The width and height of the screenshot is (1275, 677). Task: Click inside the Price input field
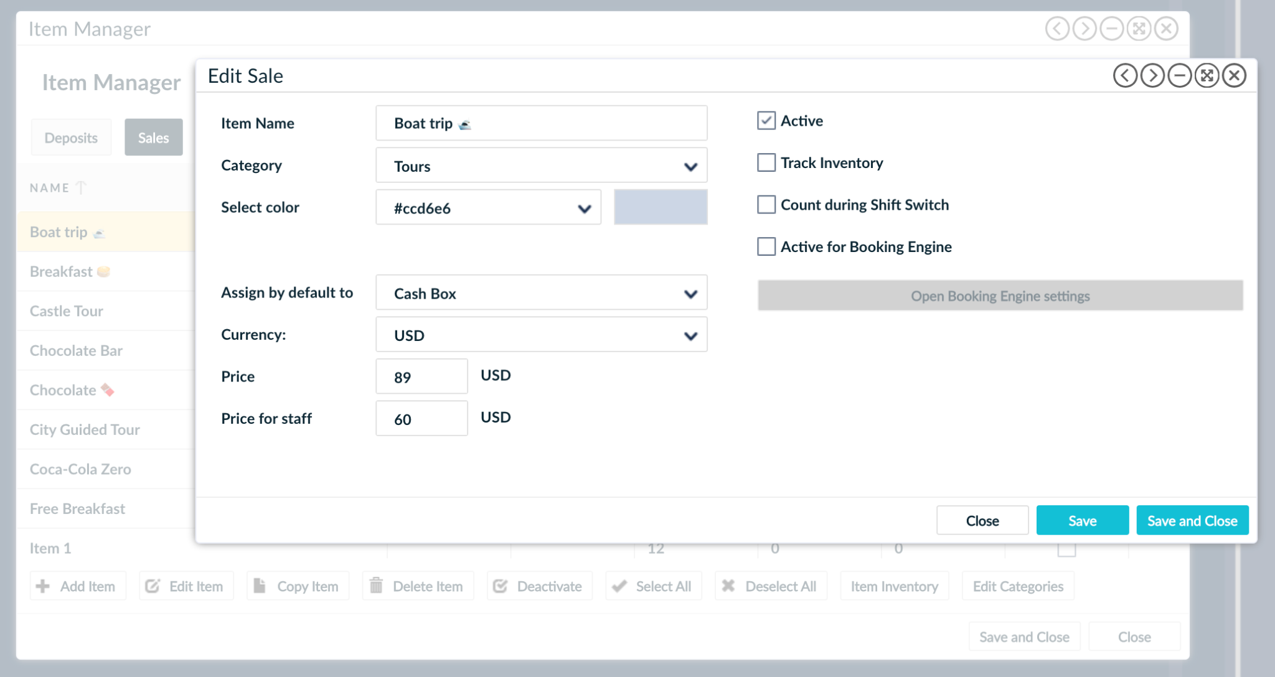point(421,376)
